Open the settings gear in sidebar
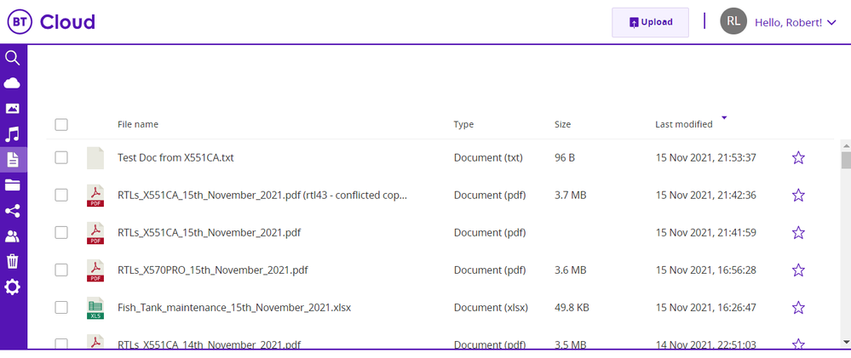The image size is (851, 358). point(13,287)
